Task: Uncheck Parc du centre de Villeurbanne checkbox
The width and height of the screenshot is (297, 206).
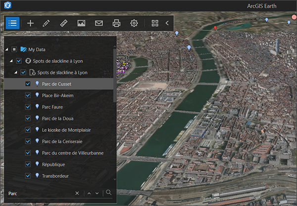Action: pos(28,153)
